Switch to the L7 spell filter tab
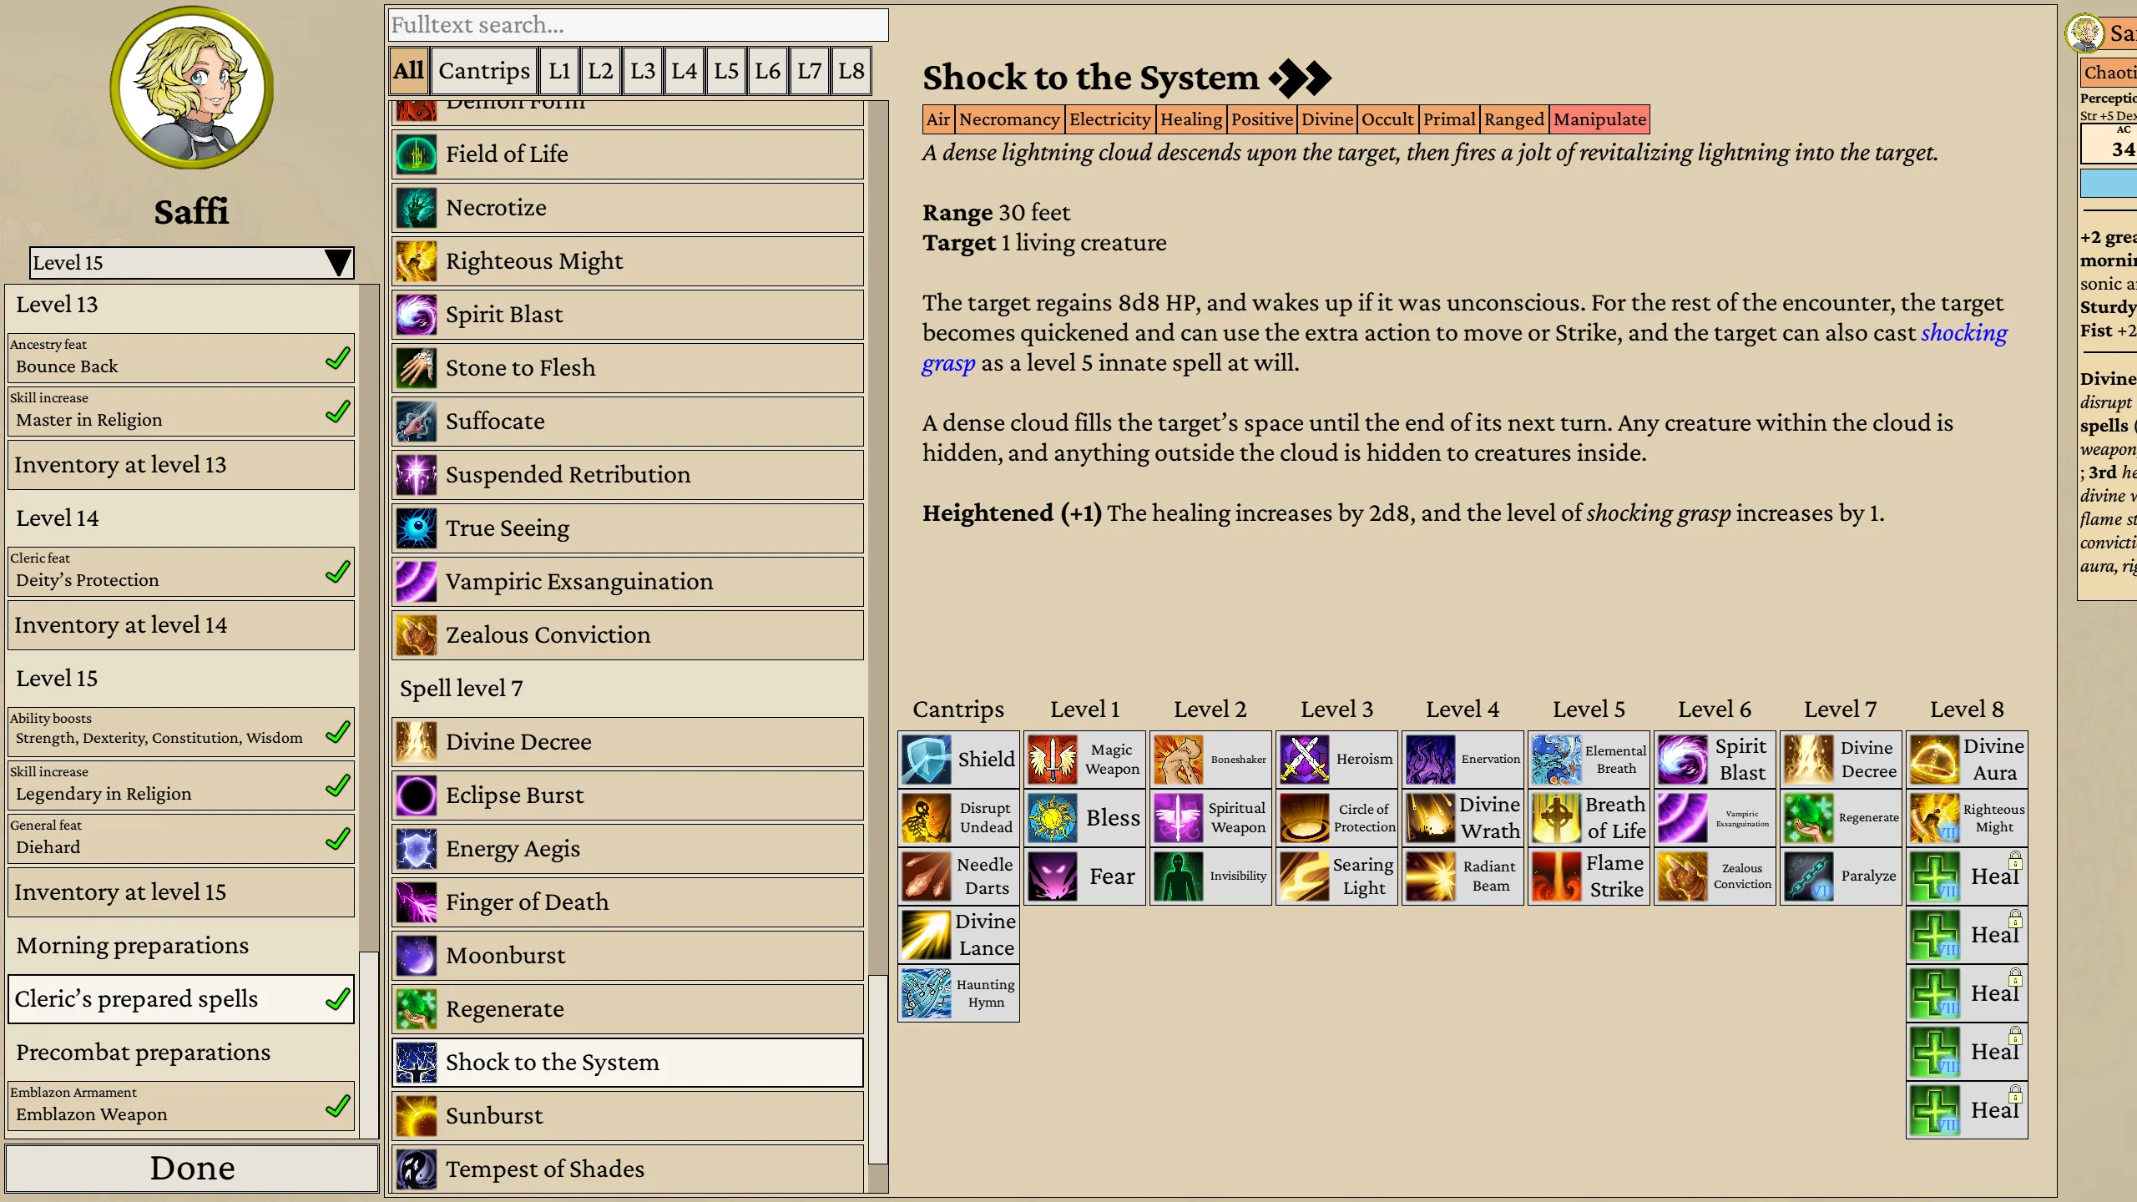 809,71
